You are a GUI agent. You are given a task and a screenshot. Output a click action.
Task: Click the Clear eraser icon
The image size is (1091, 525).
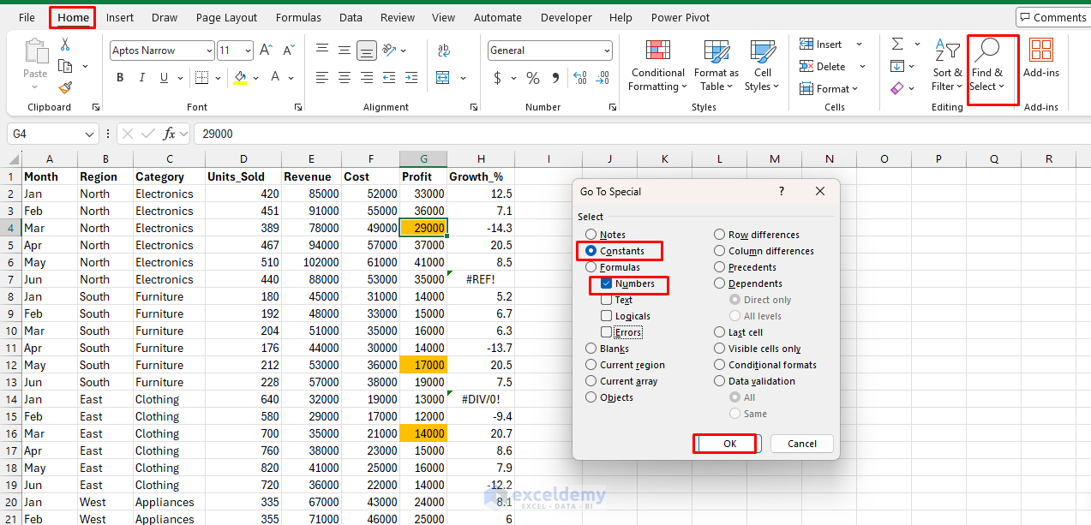coord(897,87)
